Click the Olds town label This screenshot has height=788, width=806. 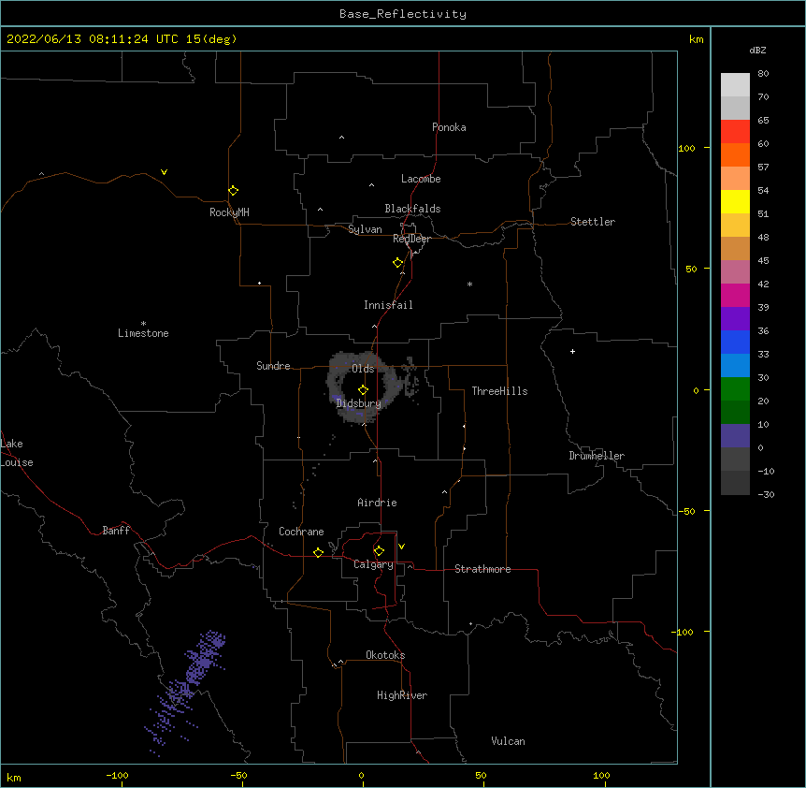tap(363, 369)
